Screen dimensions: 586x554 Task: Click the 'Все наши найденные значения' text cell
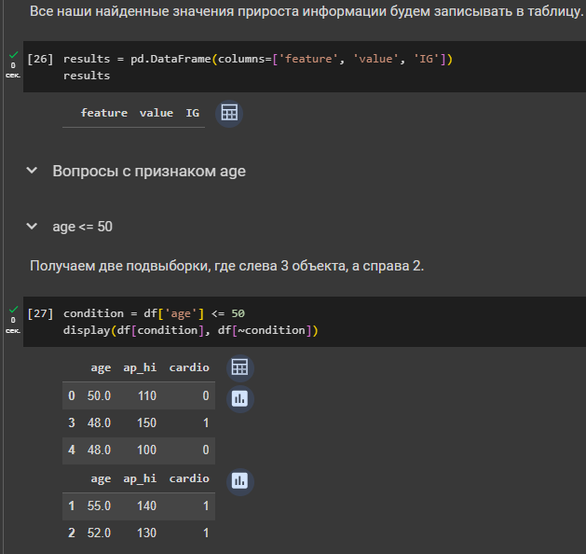(x=307, y=11)
